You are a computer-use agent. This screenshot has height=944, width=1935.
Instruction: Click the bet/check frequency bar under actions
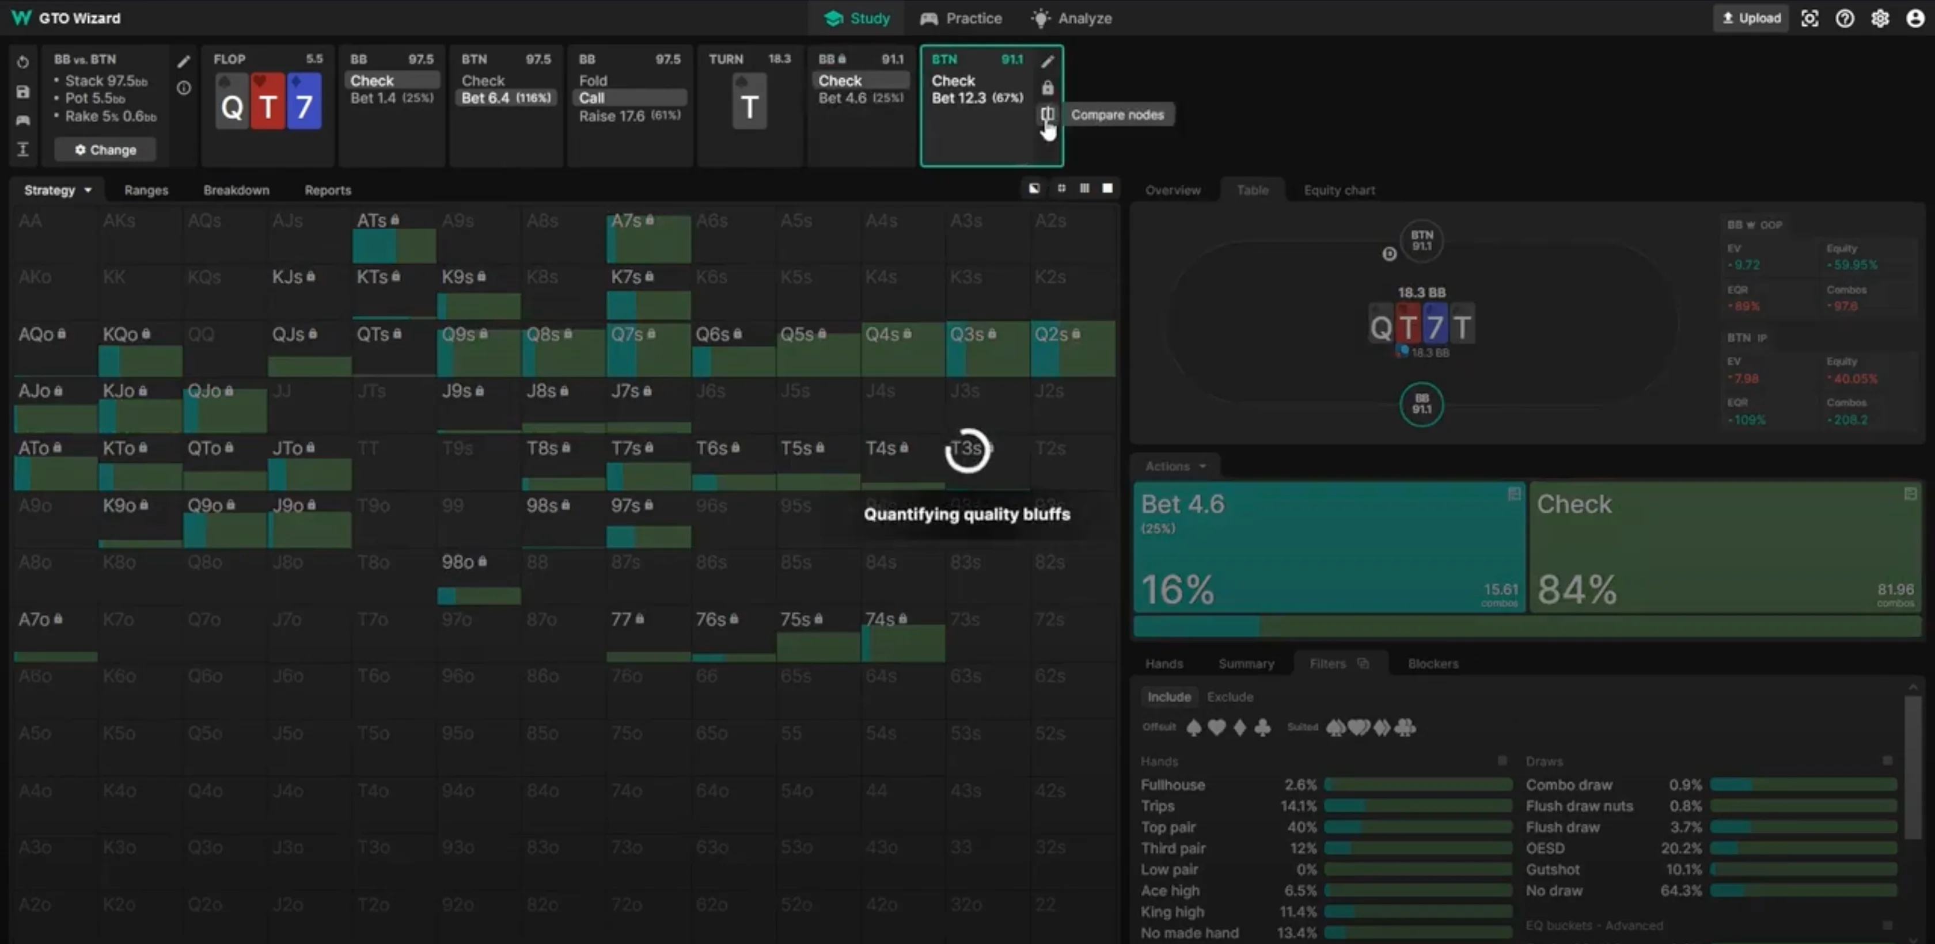click(1526, 626)
